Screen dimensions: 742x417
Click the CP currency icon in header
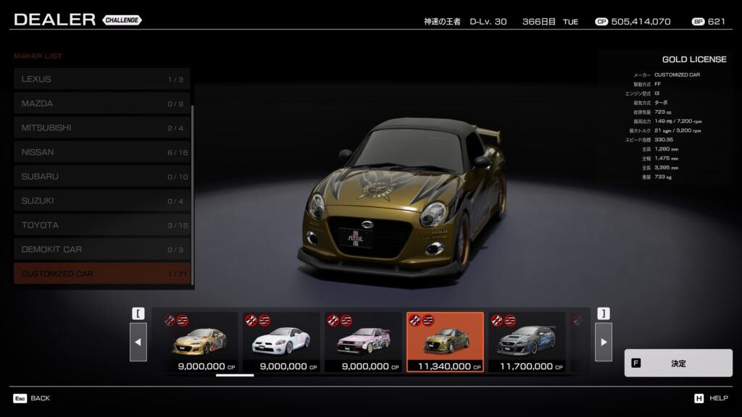(601, 22)
